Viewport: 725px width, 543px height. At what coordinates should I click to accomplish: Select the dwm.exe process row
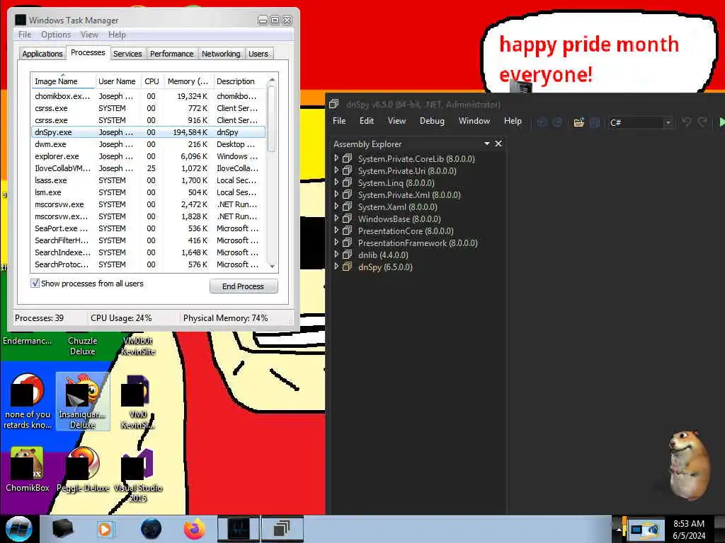[148, 144]
